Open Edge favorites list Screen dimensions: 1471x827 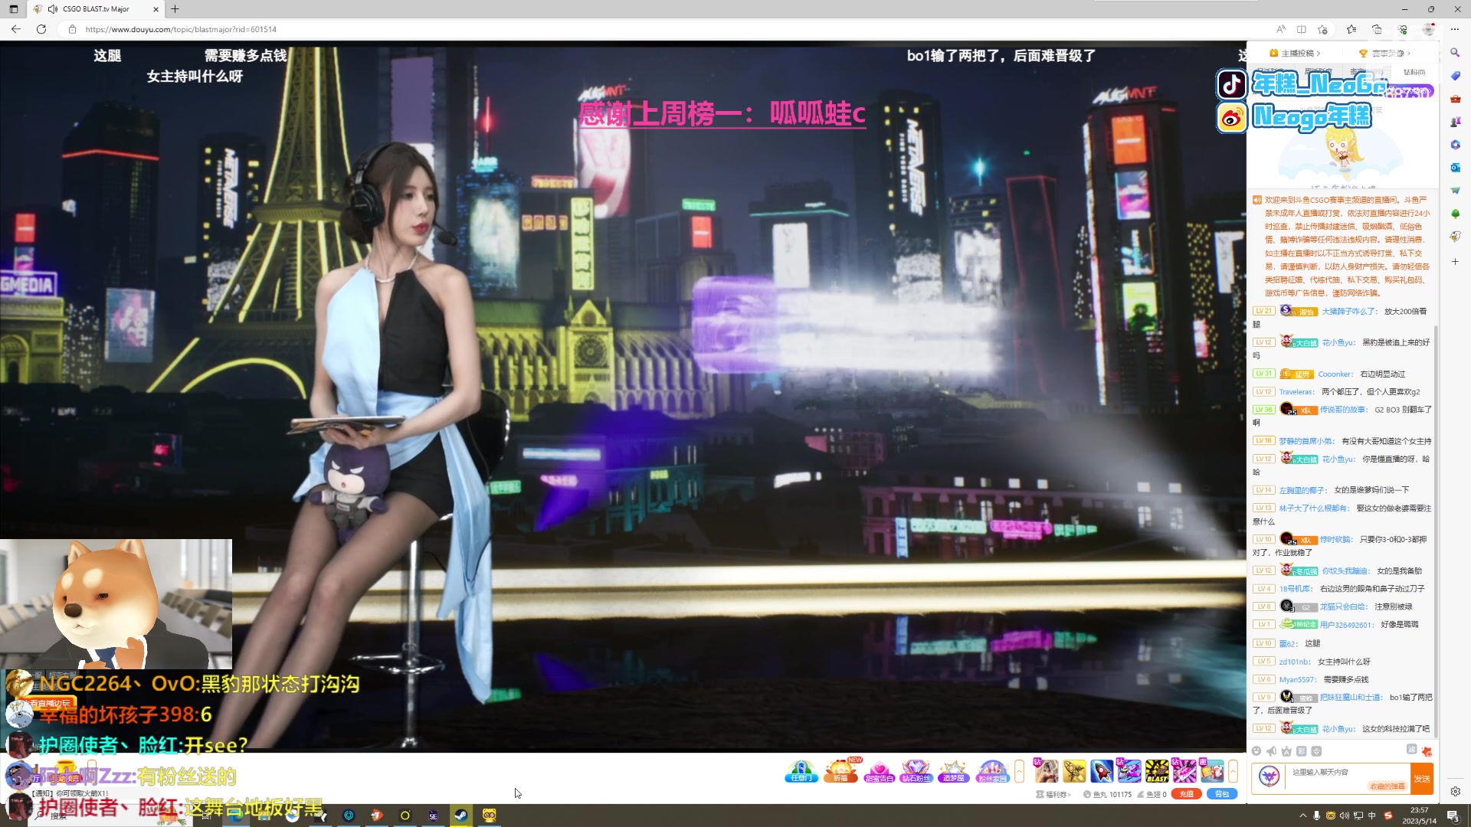1351,29
